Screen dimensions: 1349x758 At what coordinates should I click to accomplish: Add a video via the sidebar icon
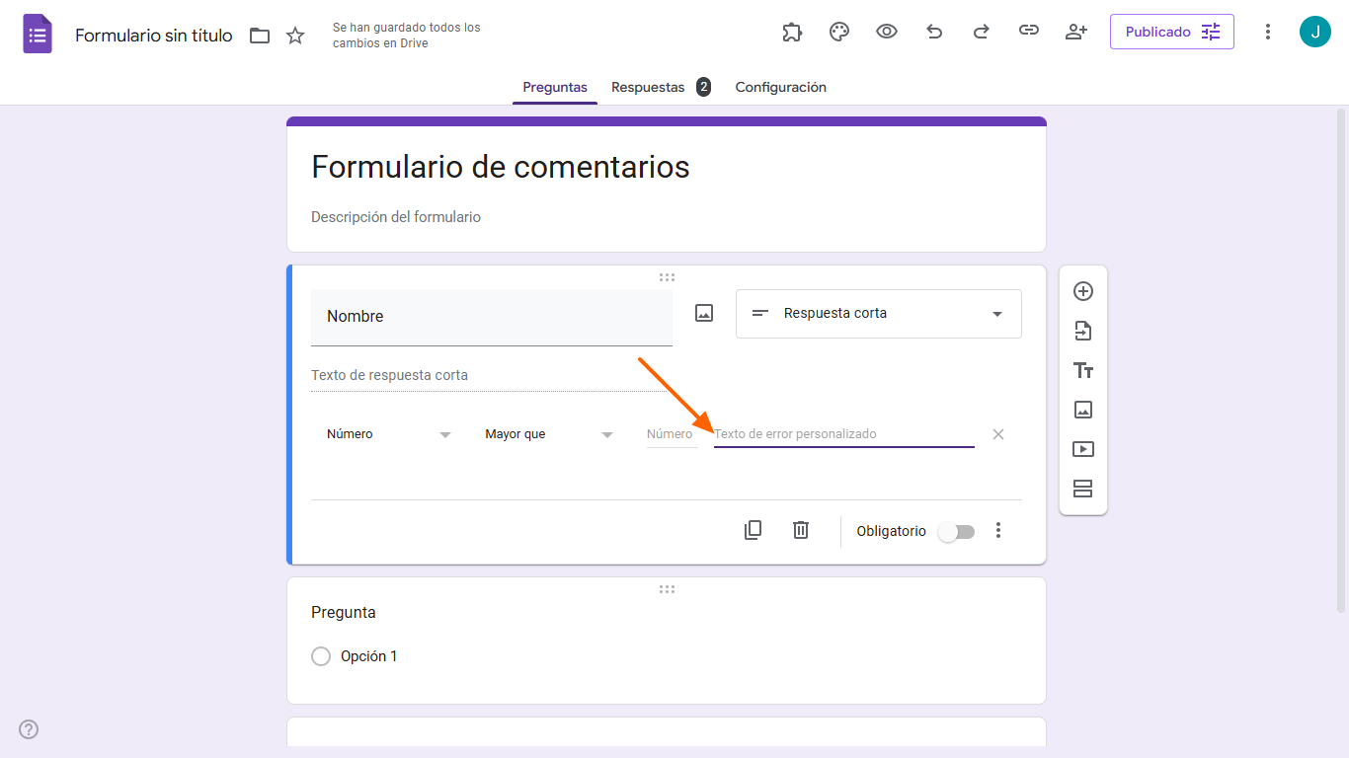tap(1083, 449)
